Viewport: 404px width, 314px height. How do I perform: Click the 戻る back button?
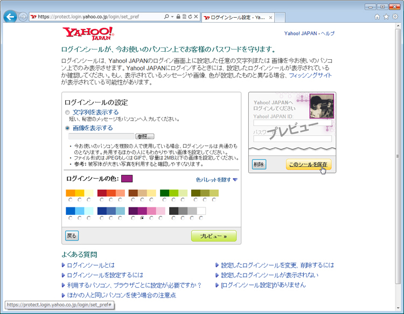point(72,236)
